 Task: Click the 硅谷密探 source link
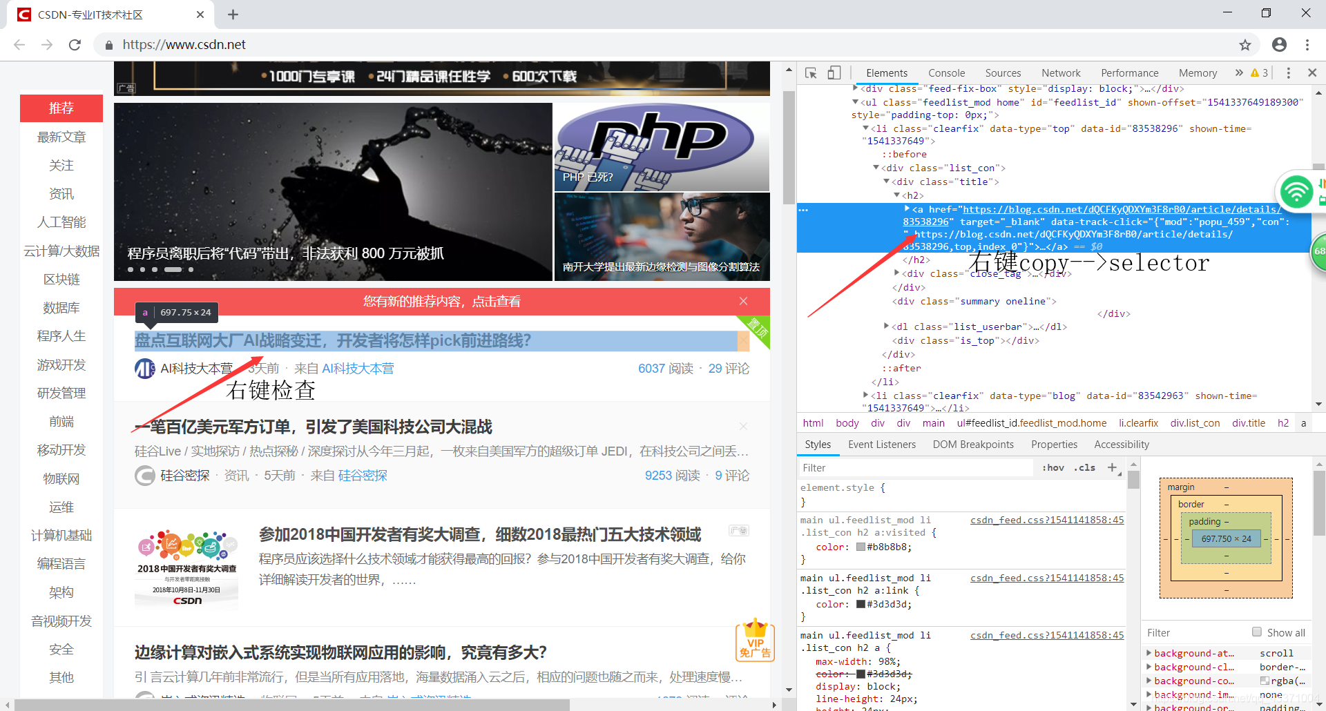click(x=363, y=476)
